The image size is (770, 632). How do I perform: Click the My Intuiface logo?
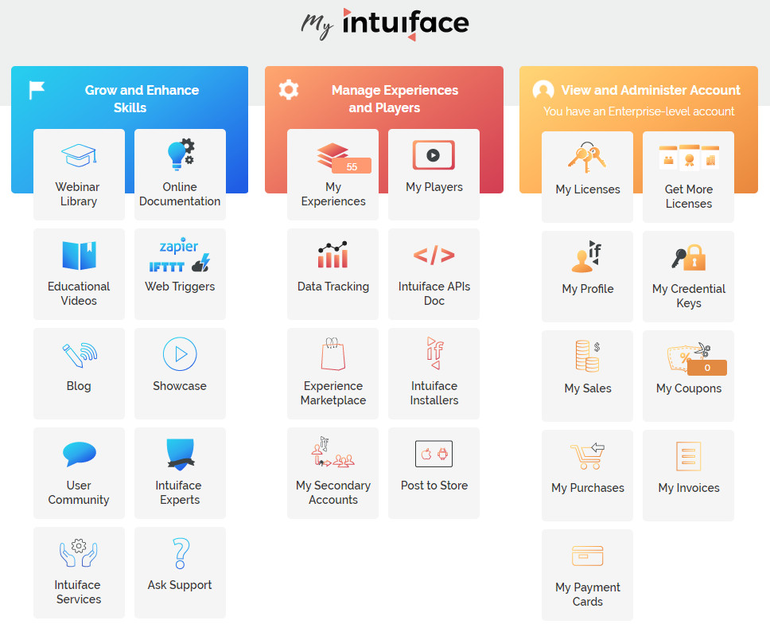point(385,24)
